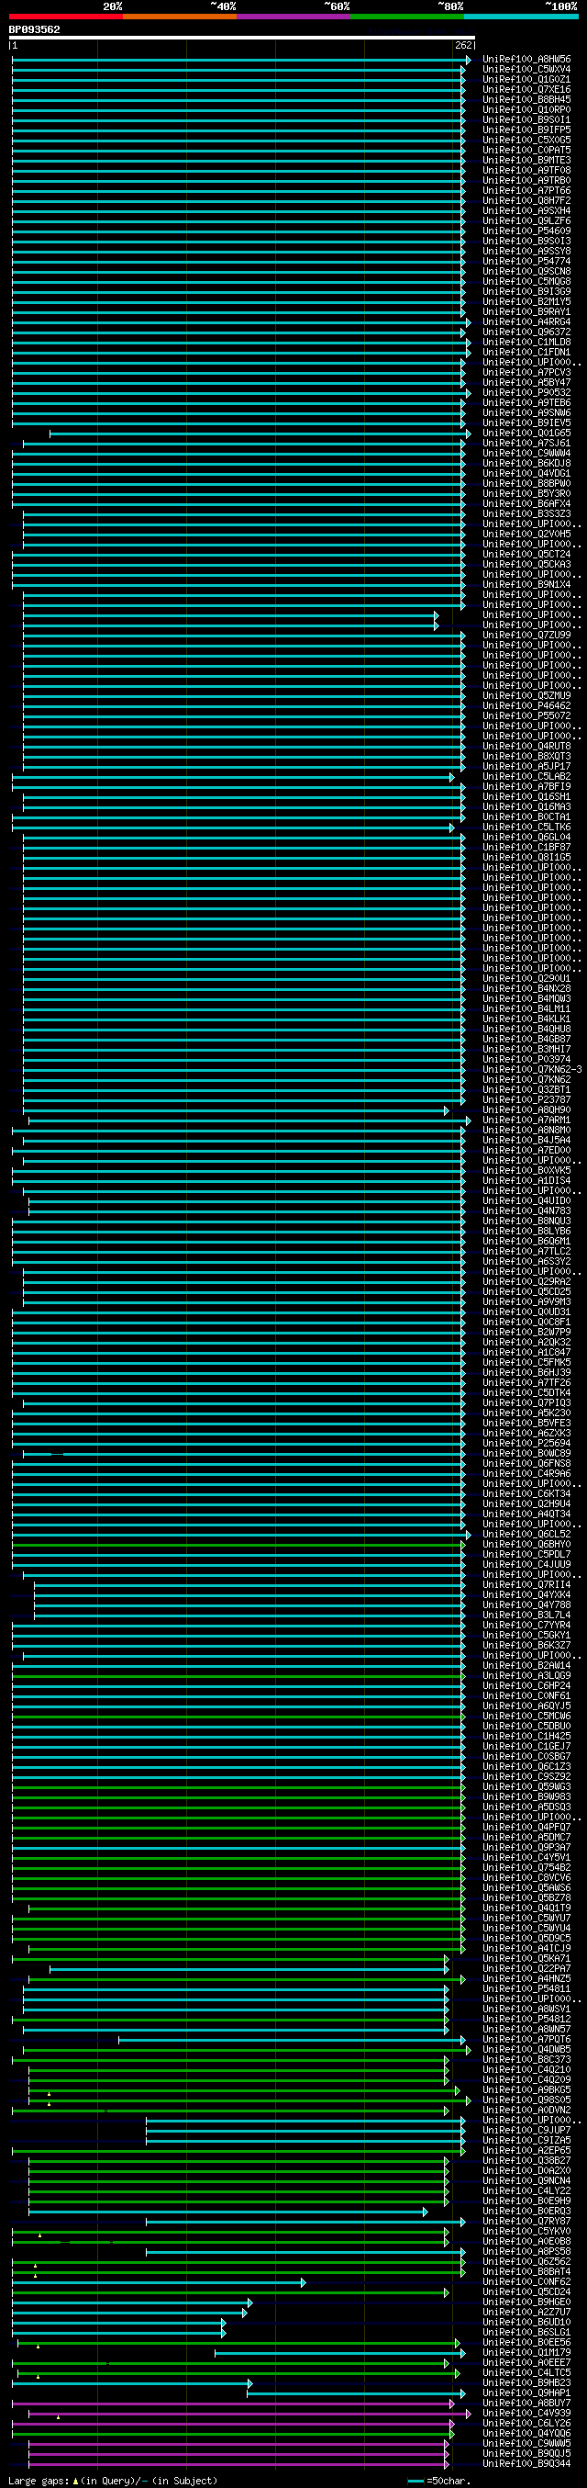The height and width of the screenshot is (2488, 587).
Task: Select the UniRef100_P25694 label
Action: coord(526,1443)
